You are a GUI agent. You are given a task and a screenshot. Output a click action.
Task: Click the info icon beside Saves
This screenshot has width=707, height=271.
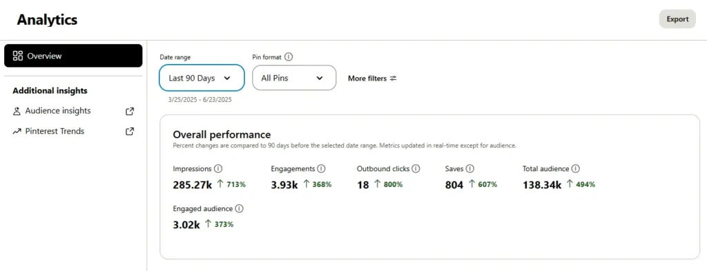coord(469,169)
